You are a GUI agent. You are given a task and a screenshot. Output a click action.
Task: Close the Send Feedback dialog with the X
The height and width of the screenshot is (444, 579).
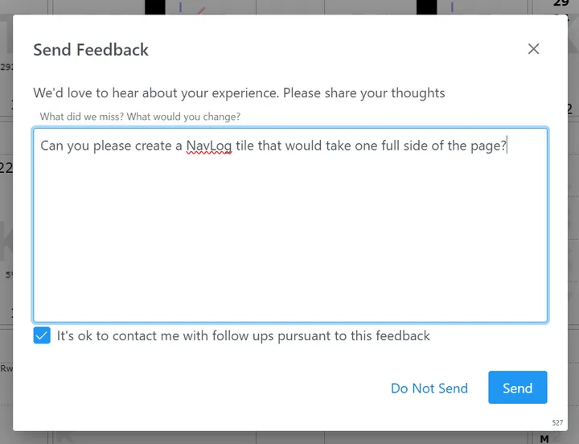click(x=533, y=49)
